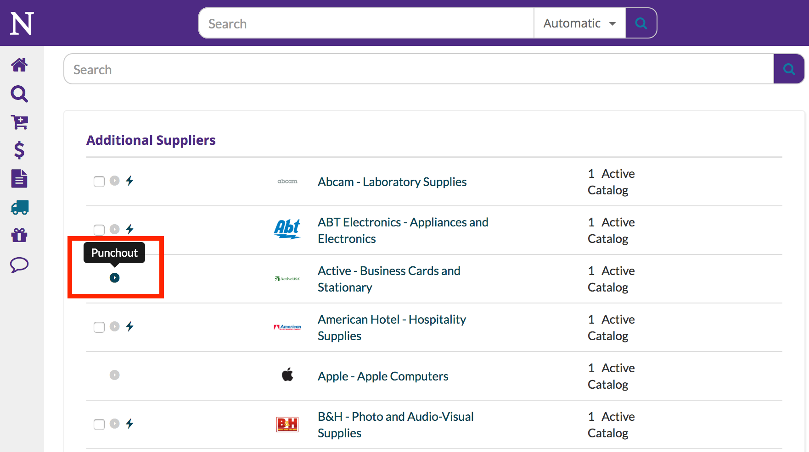Viewport: 809px width, 452px height.
Task: Open American Hotel - Hospitality Supplies link
Action: click(392, 328)
